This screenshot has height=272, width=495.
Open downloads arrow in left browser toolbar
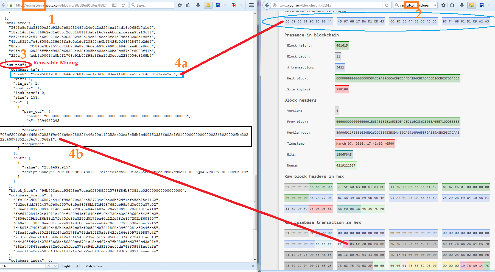point(198,5)
